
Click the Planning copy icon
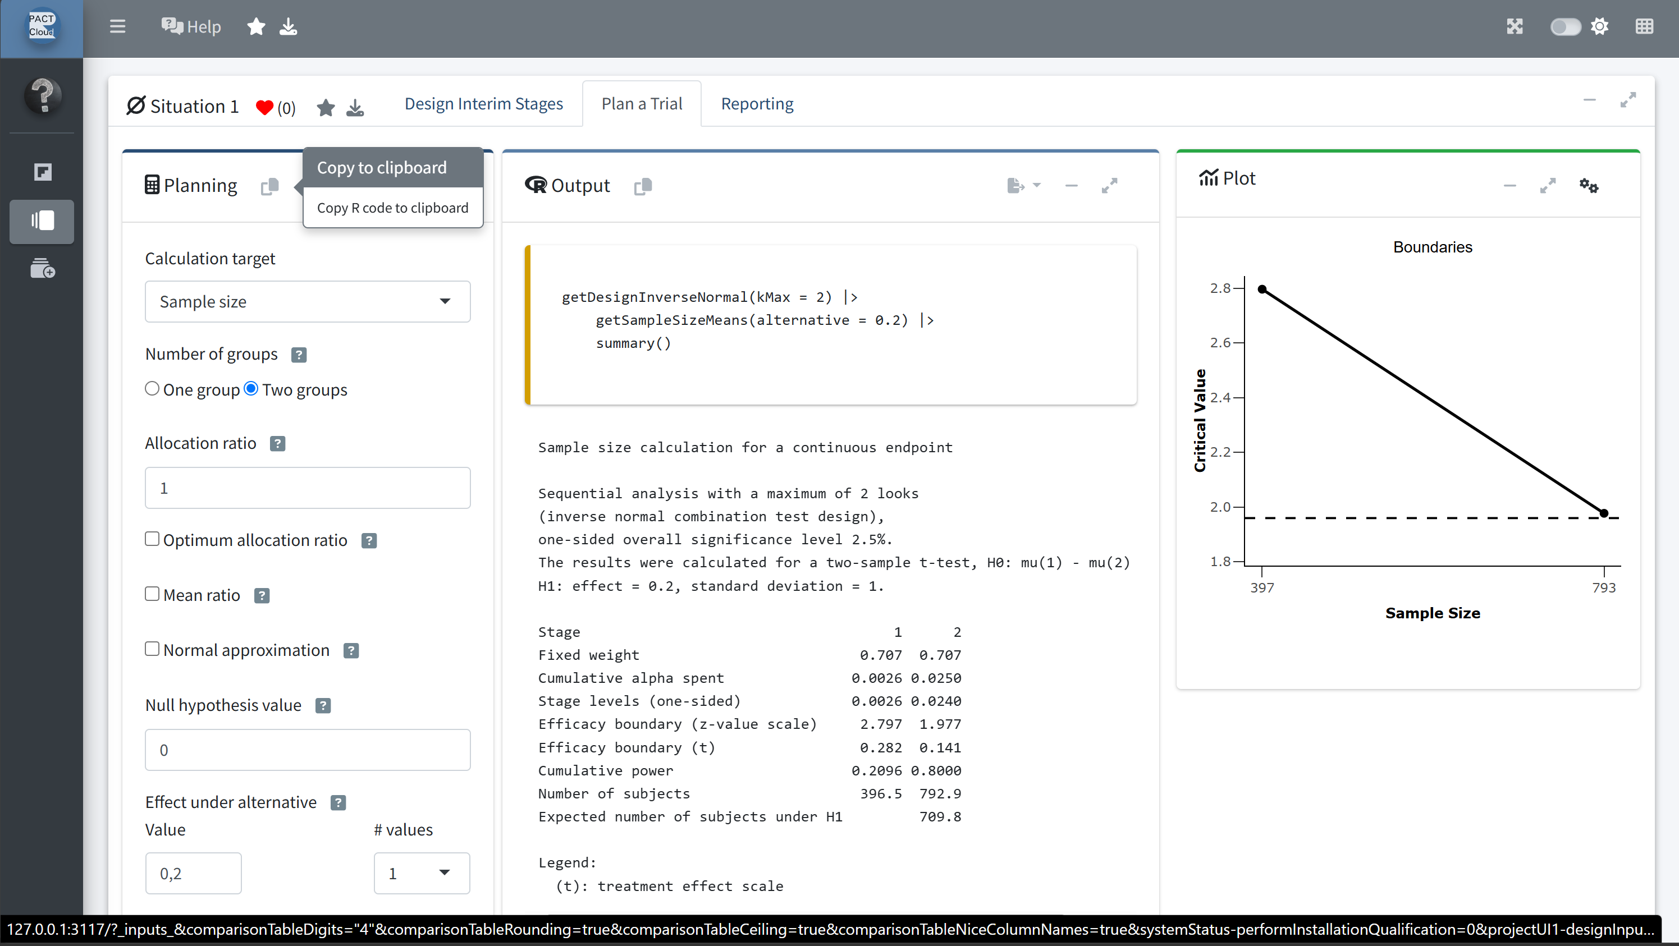click(269, 186)
